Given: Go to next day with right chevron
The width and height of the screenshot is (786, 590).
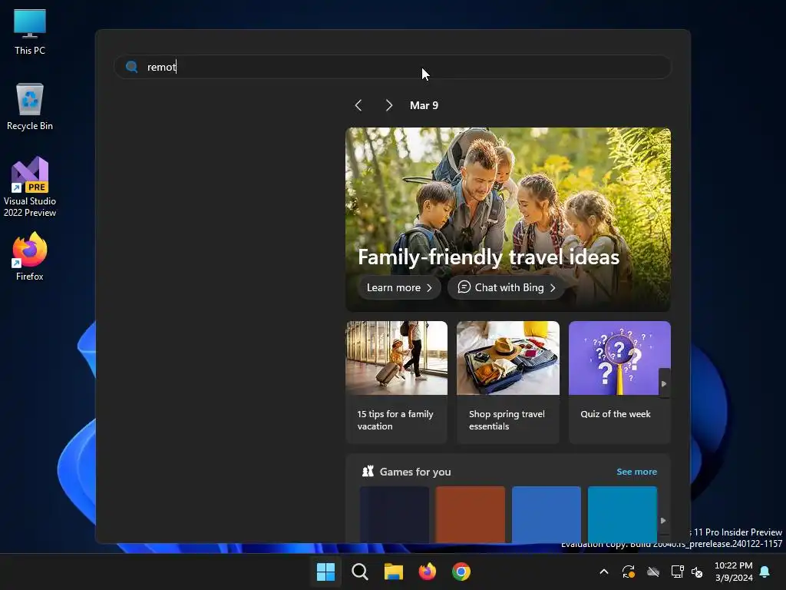Looking at the screenshot, I should pyautogui.click(x=389, y=105).
